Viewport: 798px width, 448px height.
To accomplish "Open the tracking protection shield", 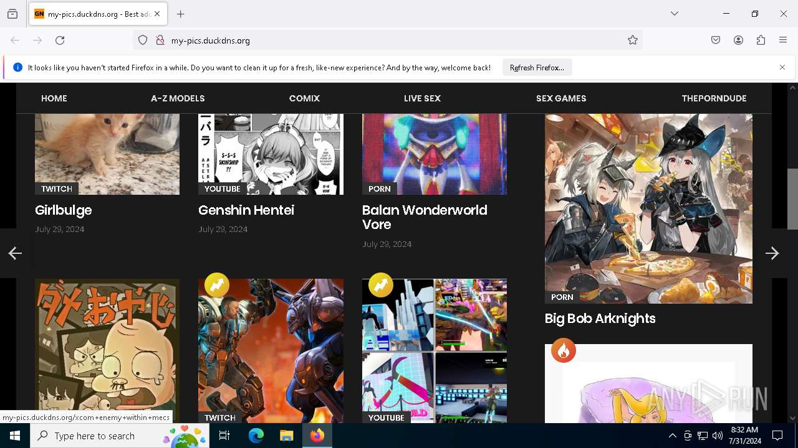I will [x=143, y=40].
